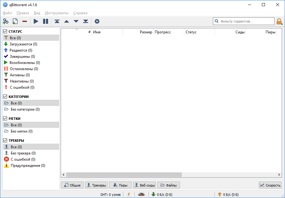Select Все (0) under МЕТКИ
Screen dimensions: 285x198
point(31,125)
